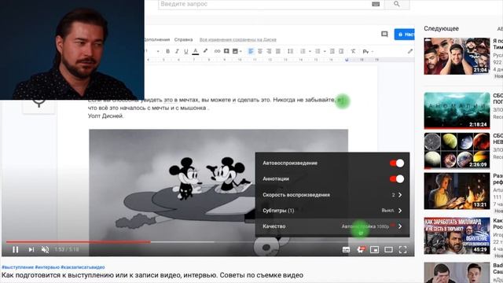Viewport: 503px width, 283px height.
Task: Apply bulleted list formatting
Action: click(x=318, y=51)
